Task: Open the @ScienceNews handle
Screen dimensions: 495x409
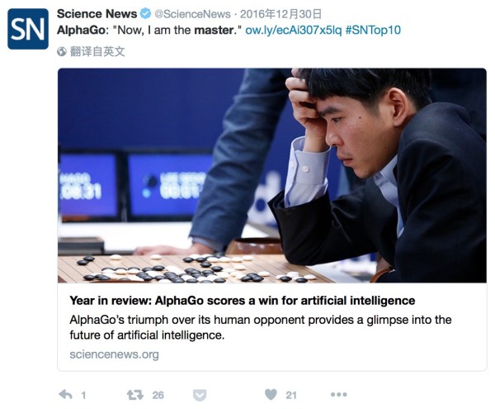Action: (x=192, y=14)
